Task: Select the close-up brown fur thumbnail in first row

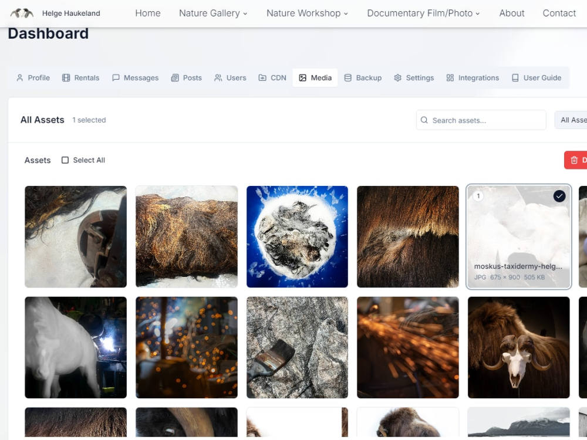Action: (408, 237)
